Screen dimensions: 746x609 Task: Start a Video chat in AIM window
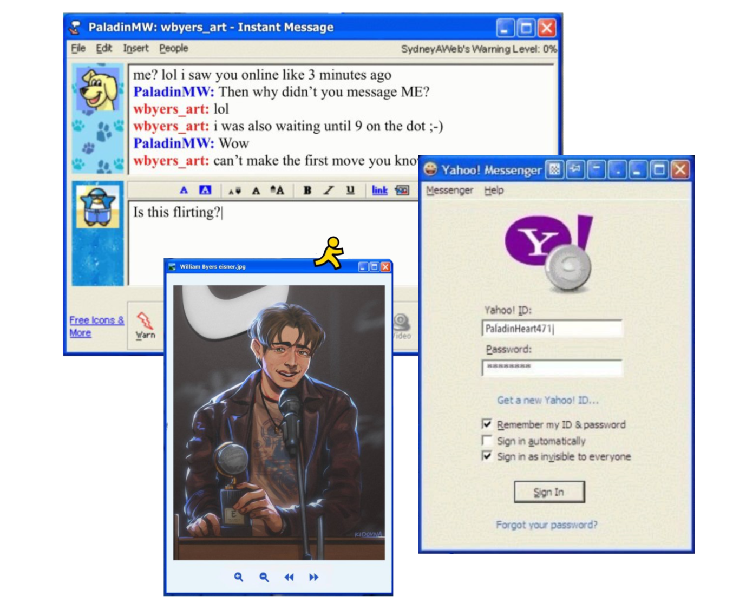pos(402,326)
